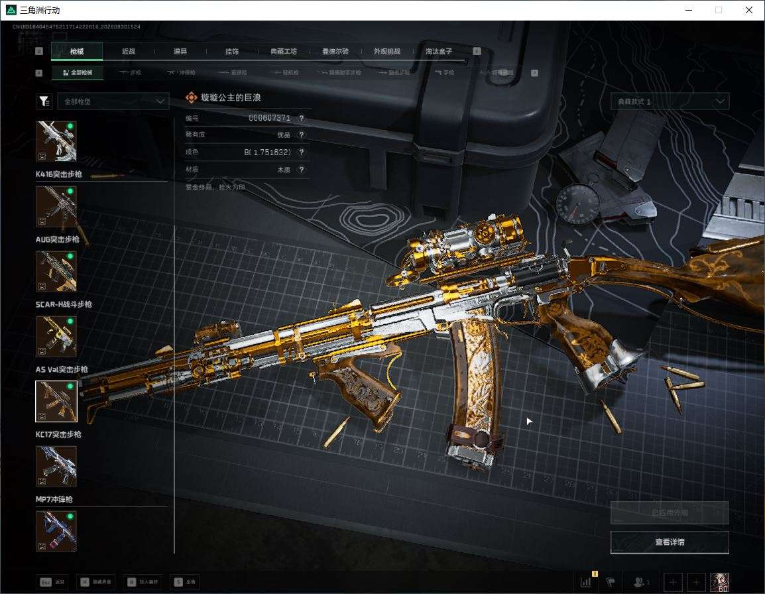
Task: Click the right key icon beside weapon sub-categories
Action: [535, 73]
